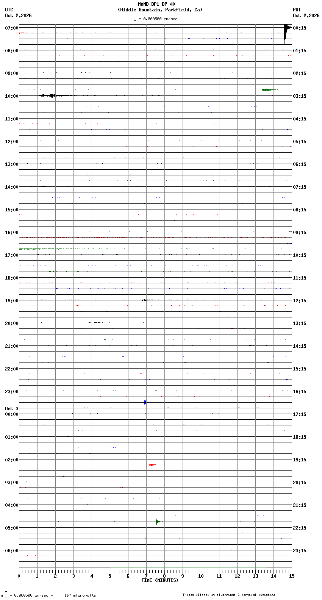Click the 06:00 UTC time label
This screenshot has width=322, height=600.
(12, 551)
